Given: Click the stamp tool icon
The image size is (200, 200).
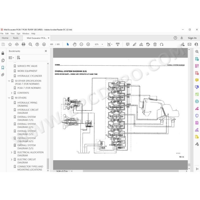Looking at the screenshot, I should click(x=148, y=44).
